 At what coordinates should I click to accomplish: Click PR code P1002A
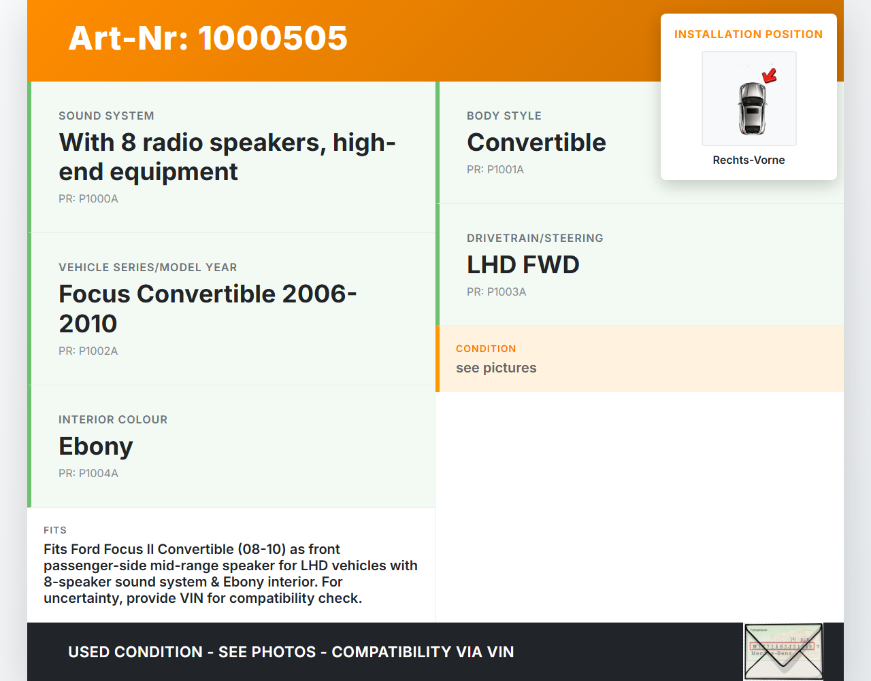[x=88, y=351]
